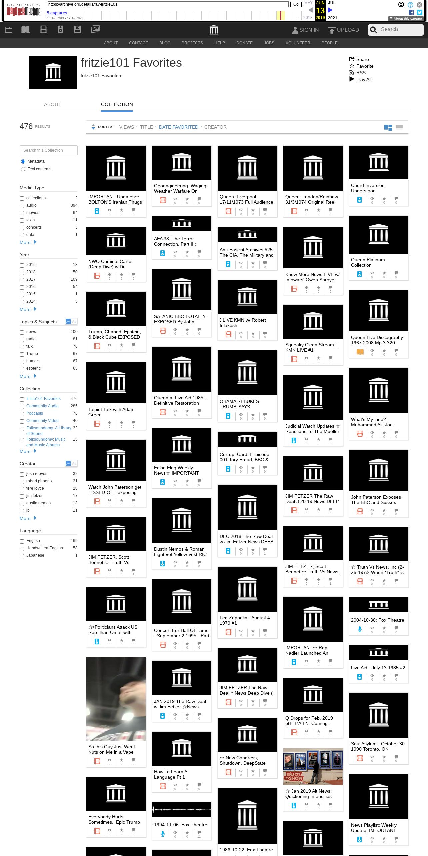Check the Podcasts collection checkbox

[x=22, y=414]
